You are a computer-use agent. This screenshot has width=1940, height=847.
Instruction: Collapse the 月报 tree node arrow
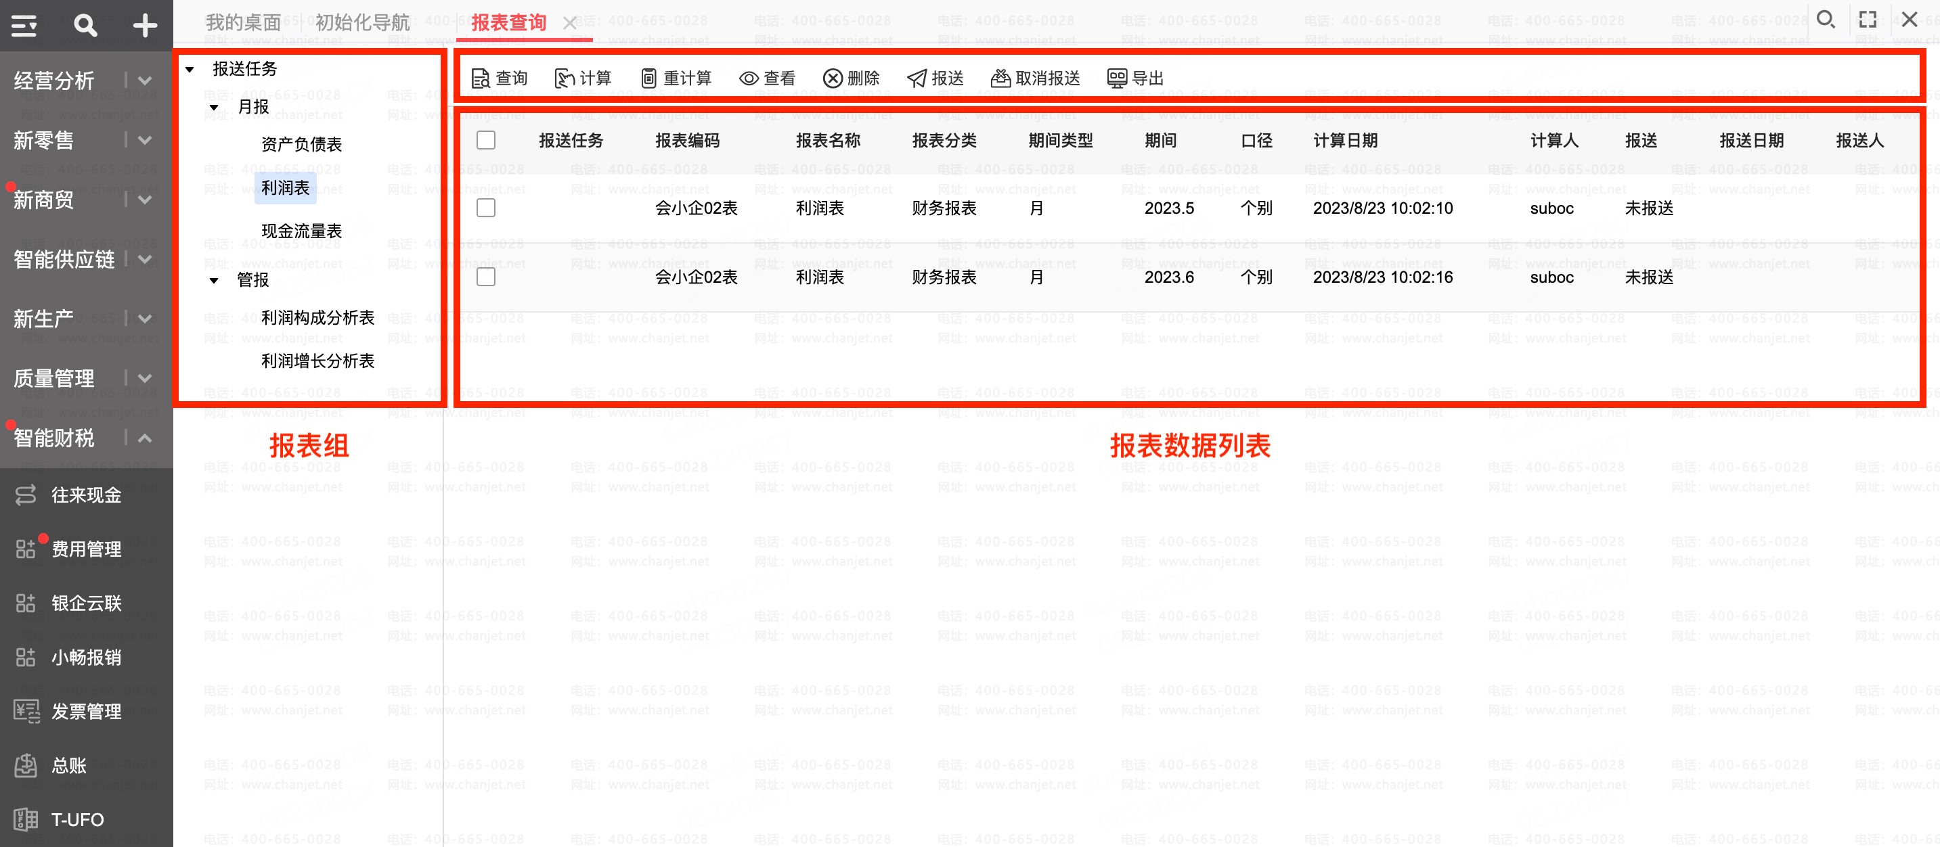[x=214, y=108]
